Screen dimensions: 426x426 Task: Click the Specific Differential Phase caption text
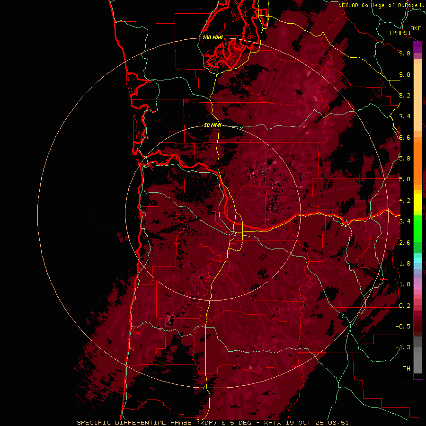213,423
